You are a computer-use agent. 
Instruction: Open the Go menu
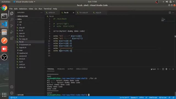click(x=36, y=9)
